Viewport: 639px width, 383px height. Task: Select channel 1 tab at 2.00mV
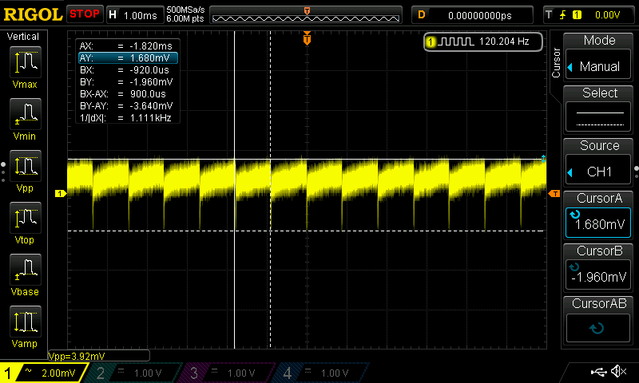(44, 373)
